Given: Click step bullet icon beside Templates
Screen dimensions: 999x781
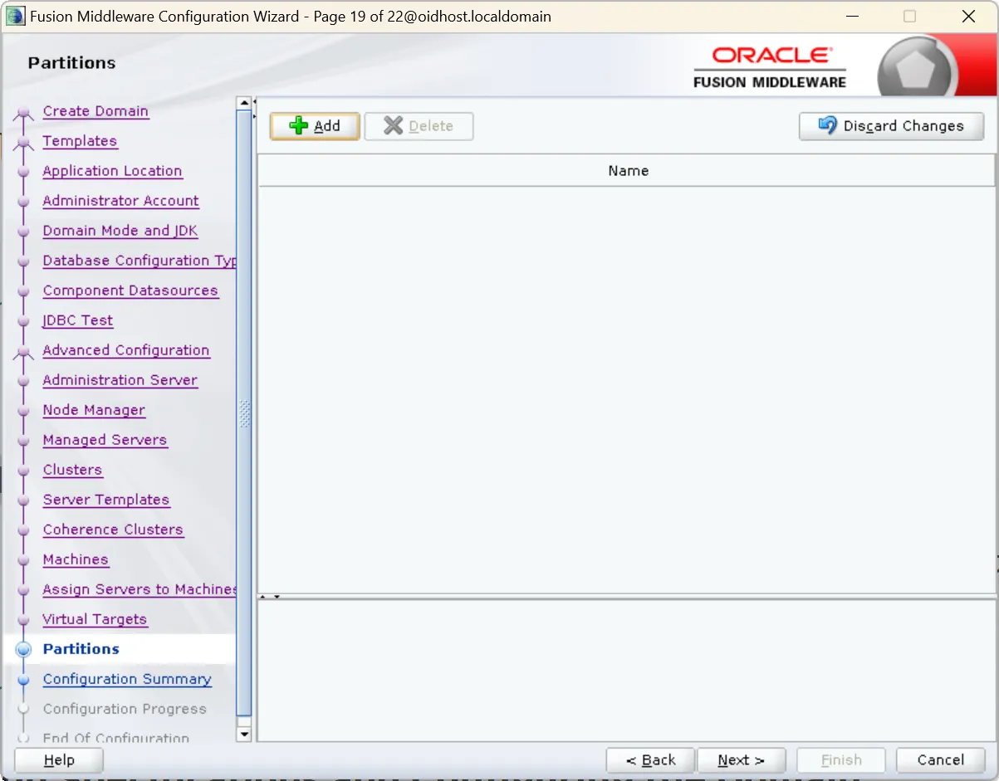Looking at the screenshot, I should pos(24,142).
